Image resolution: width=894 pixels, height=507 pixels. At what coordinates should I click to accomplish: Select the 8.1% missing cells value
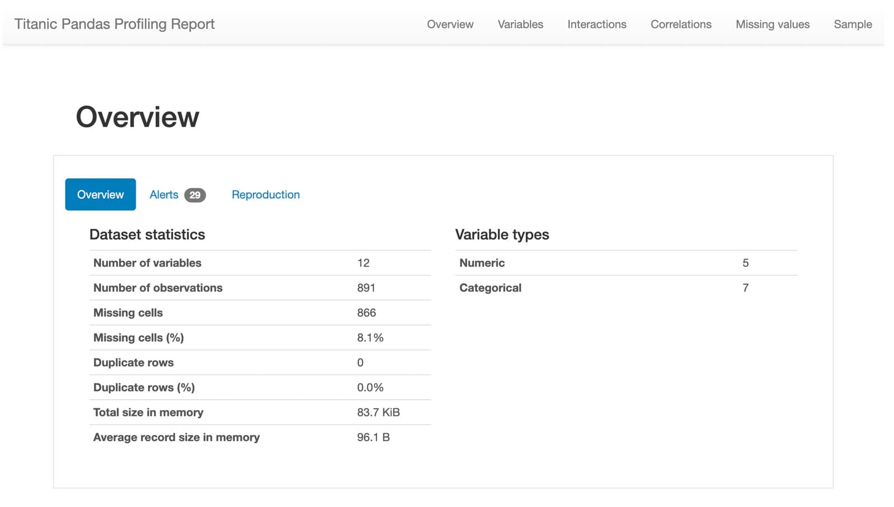click(x=370, y=338)
